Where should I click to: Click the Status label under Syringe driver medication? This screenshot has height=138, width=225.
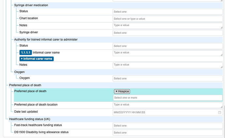(x=23, y=11)
